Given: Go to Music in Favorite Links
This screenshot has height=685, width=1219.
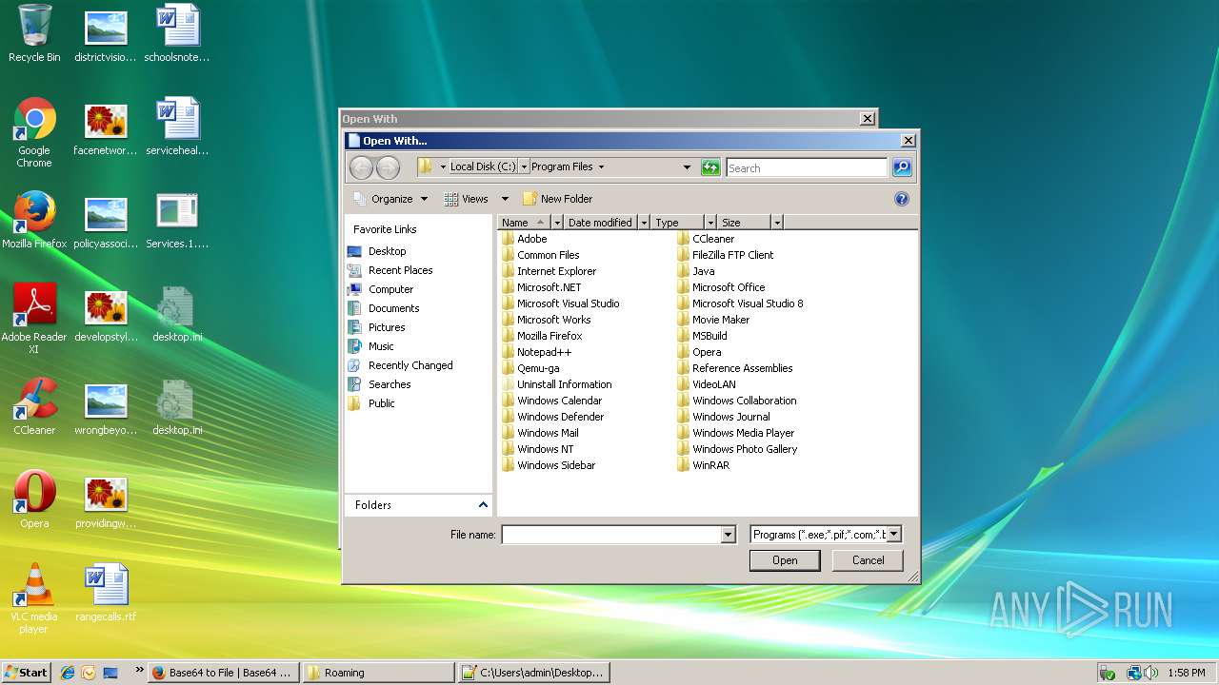Looking at the screenshot, I should (x=371, y=346).
